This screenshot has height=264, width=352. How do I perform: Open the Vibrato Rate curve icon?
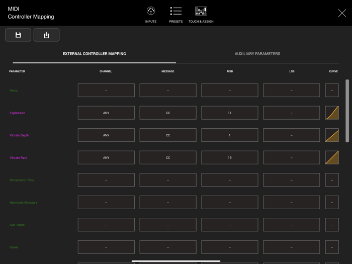(332, 157)
